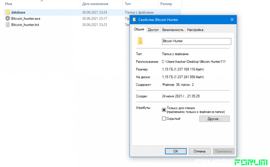This screenshot has width=270, height=167.
Task: Click 'Папка с файлами' type value in dialog
Action: 175,54
